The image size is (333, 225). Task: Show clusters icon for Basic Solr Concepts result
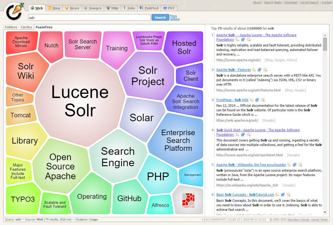[278, 195]
